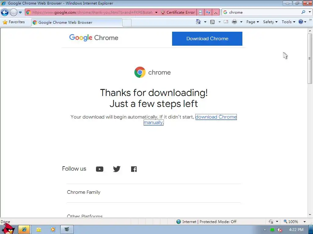The image size is (313, 234).
Task: Click the Done status text
Action: pyautogui.click(x=6, y=222)
